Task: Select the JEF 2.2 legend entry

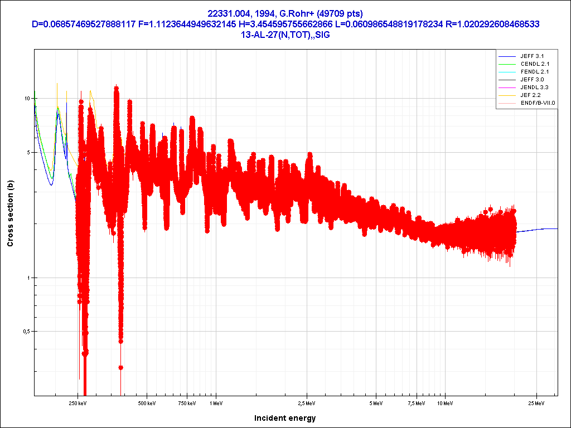Action: 530,95
